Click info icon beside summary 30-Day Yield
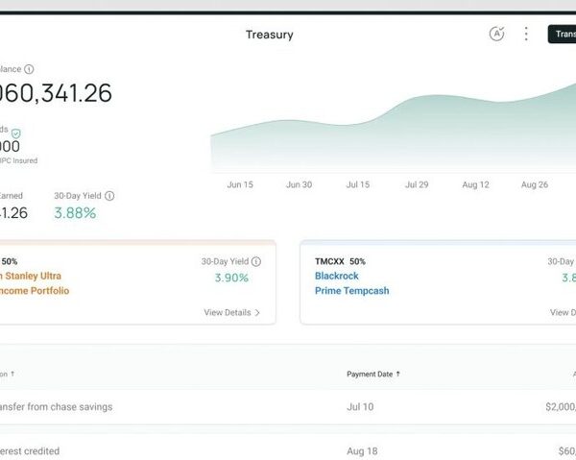 [109, 196]
